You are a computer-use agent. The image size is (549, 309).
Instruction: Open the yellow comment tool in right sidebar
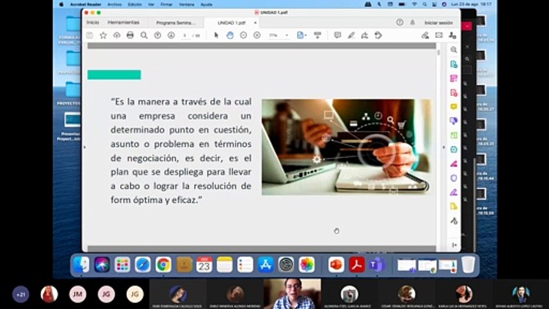point(453,106)
